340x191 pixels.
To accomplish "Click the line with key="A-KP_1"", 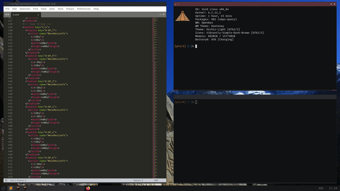I will 41,107.
